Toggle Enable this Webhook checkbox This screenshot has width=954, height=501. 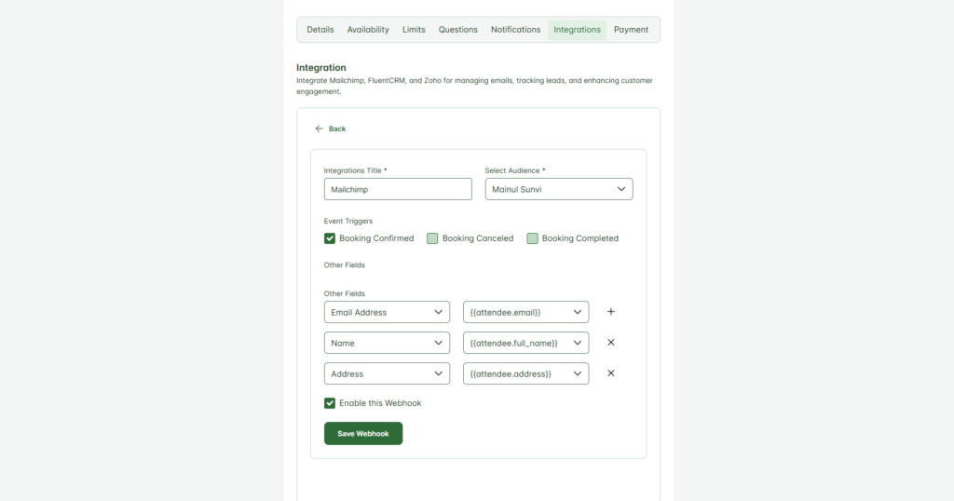click(330, 403)
